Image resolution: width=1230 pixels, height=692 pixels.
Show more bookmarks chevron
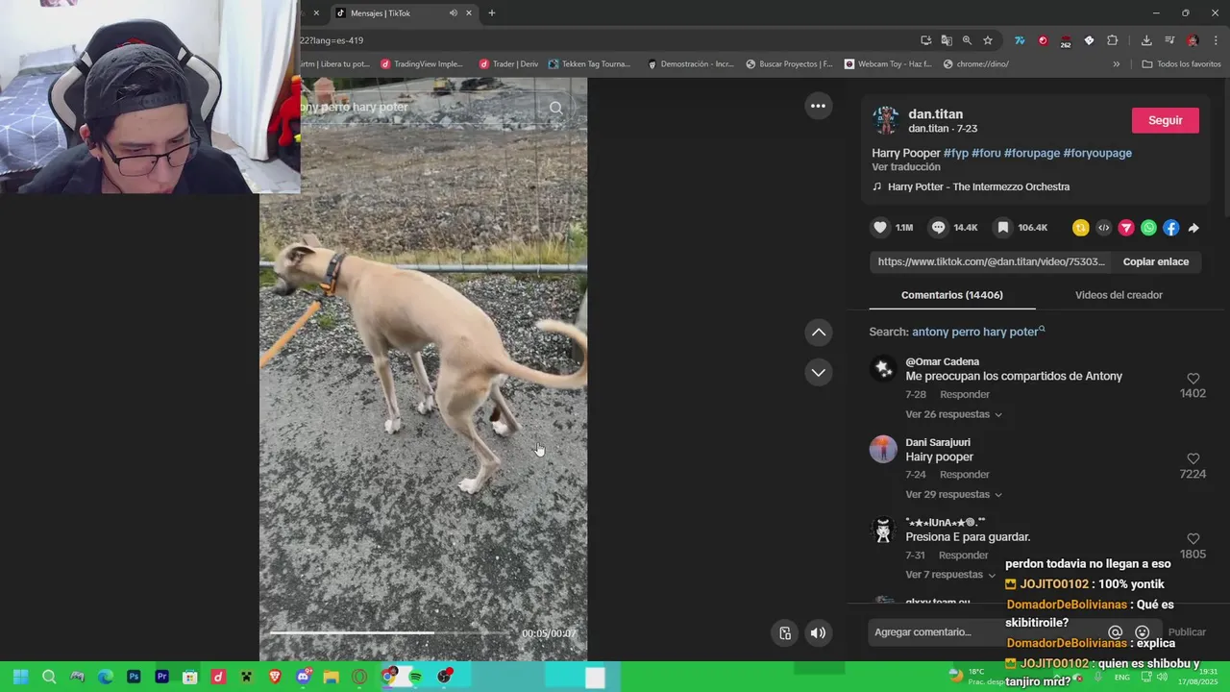[x=1117, y=64]
